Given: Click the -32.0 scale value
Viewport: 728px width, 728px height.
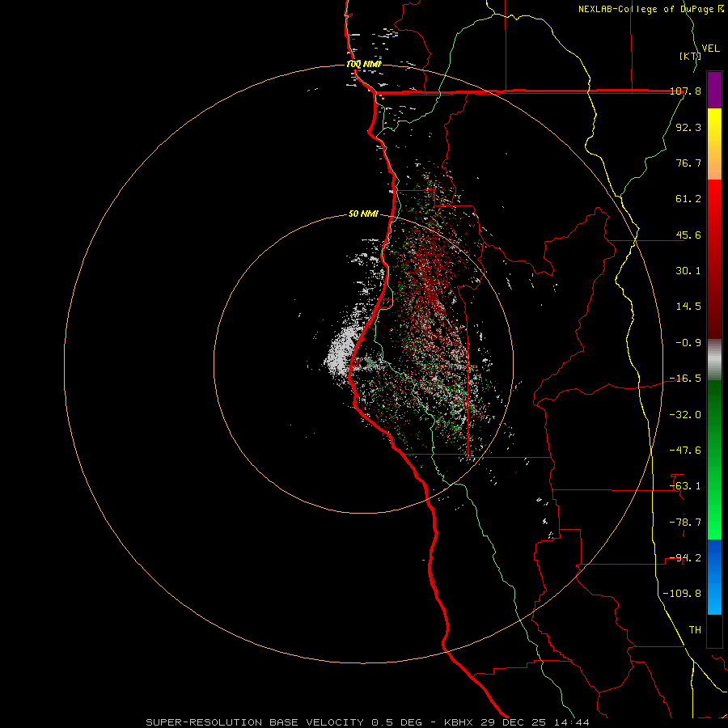Looking at the screenshot, I should tap(685, 415).
